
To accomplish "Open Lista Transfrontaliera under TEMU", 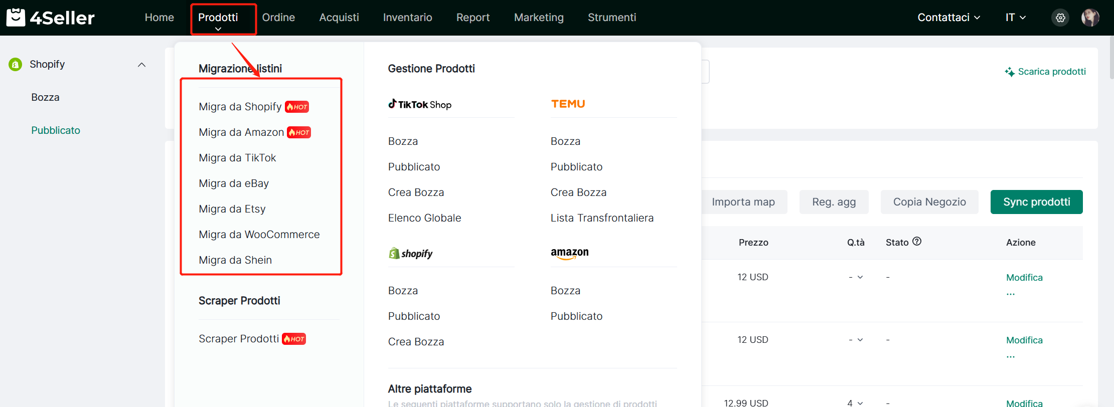I will 602,218.
